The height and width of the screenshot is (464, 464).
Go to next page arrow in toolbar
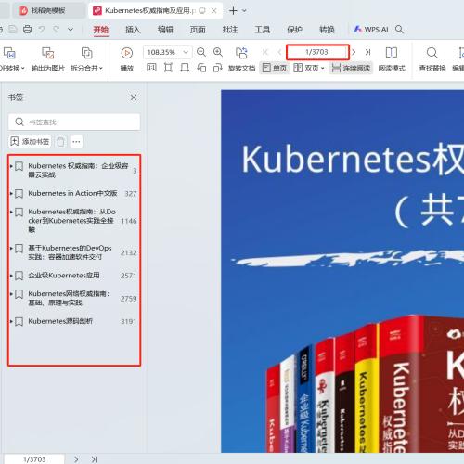click(x=354, y=52)
